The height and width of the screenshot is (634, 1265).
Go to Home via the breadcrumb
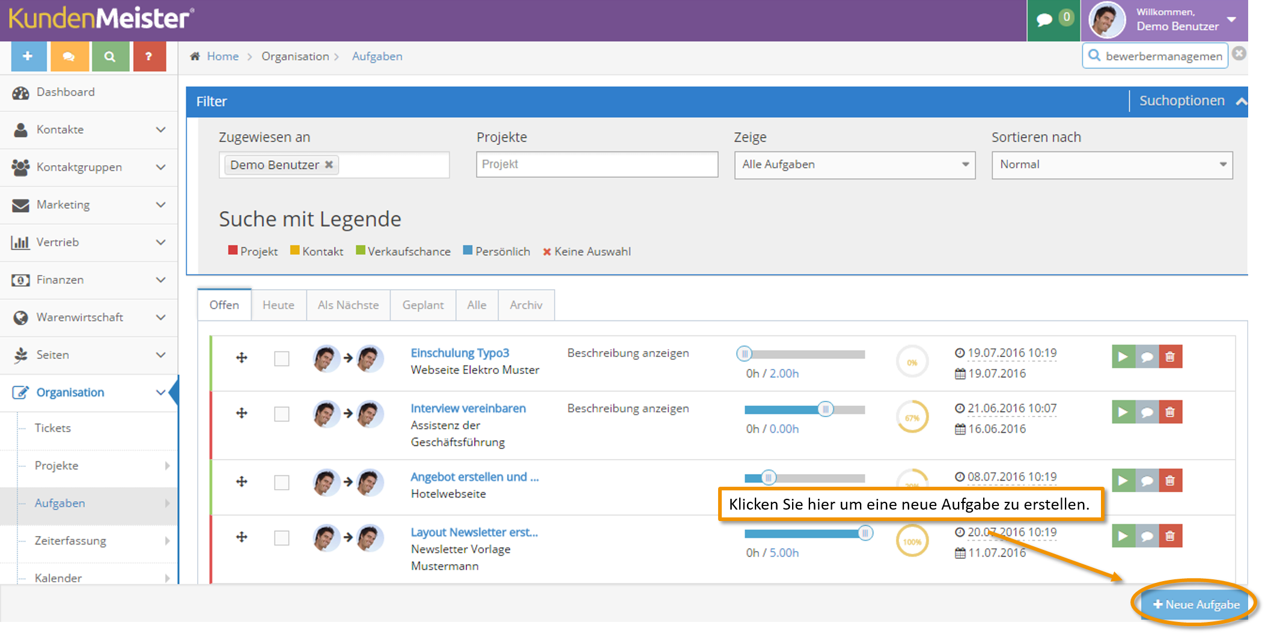click(x=223, y=56)
